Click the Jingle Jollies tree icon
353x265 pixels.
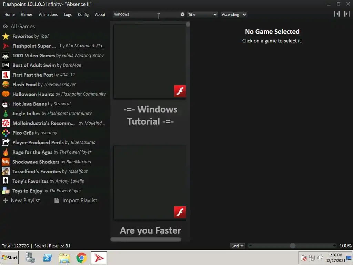6,114
